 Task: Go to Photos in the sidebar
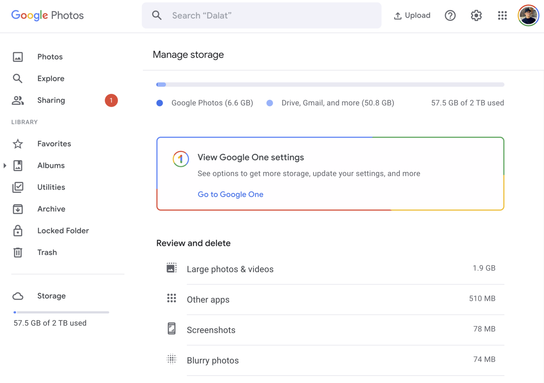point(50,57)
